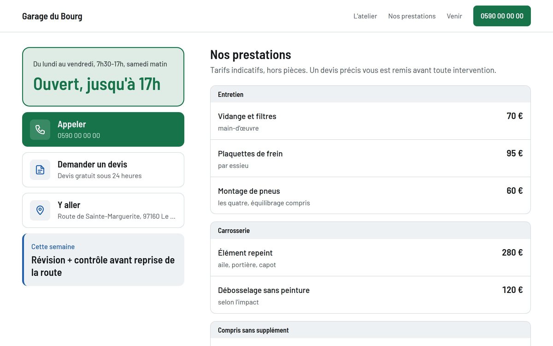Viewport: 553px width, 346px height.
Task: Click the Appeler call card
Action: coord(103,130)
